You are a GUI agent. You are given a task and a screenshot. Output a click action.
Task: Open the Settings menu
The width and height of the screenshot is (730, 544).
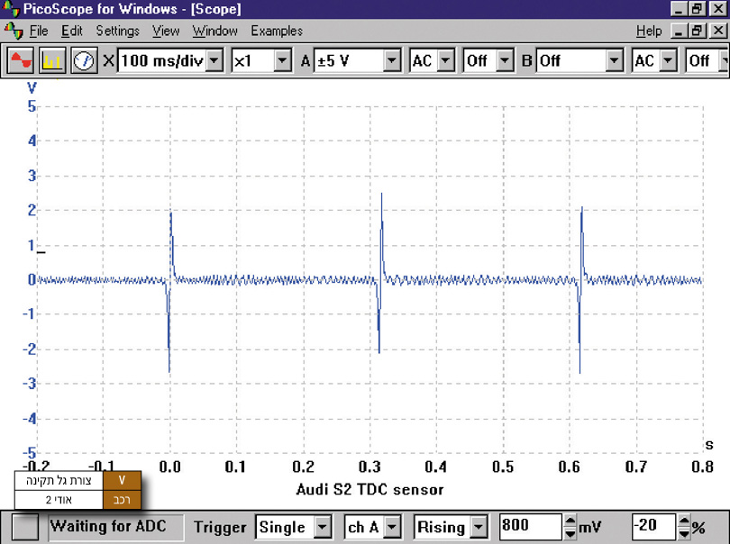point(117,31)
